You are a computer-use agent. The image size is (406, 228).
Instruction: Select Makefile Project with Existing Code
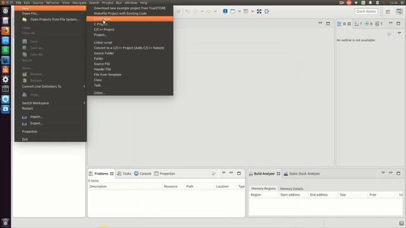click(x=120, y=13)
